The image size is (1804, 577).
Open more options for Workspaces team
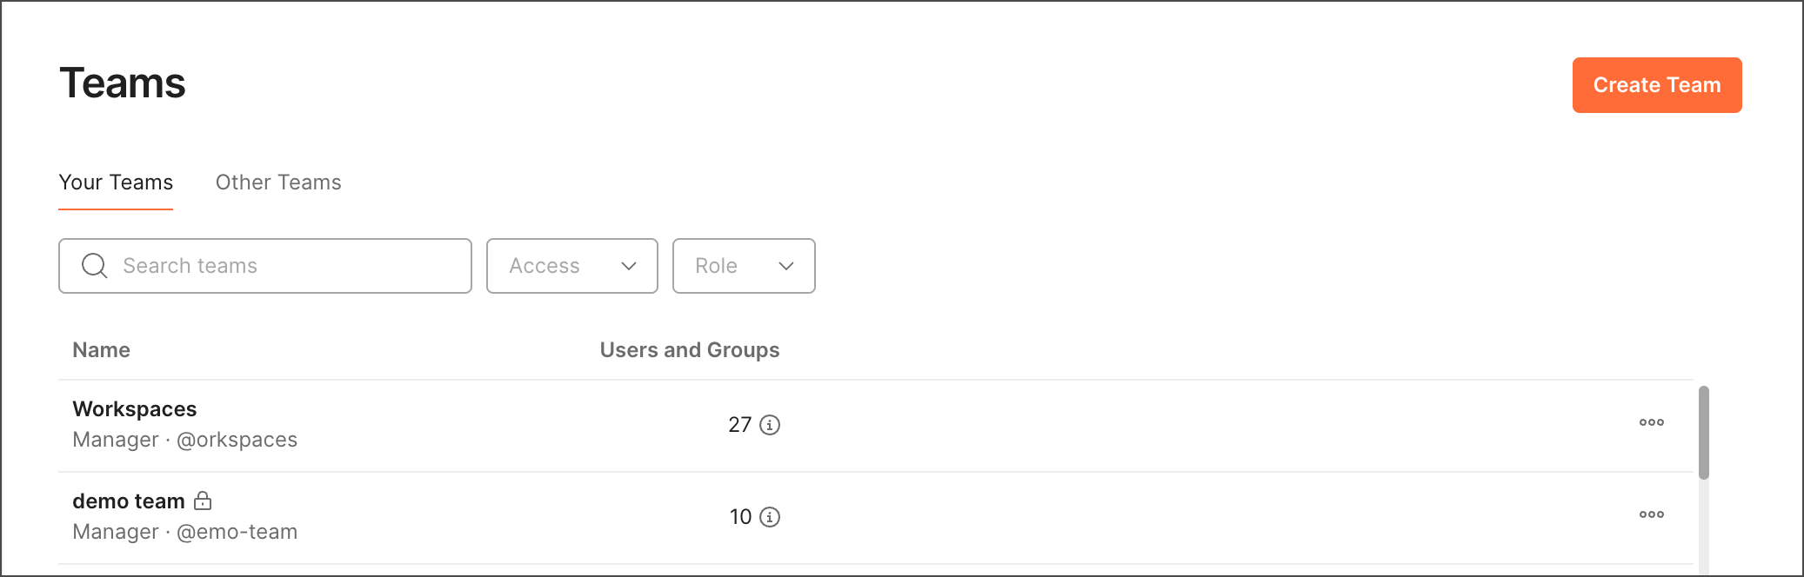click(x=1651, y=422)
